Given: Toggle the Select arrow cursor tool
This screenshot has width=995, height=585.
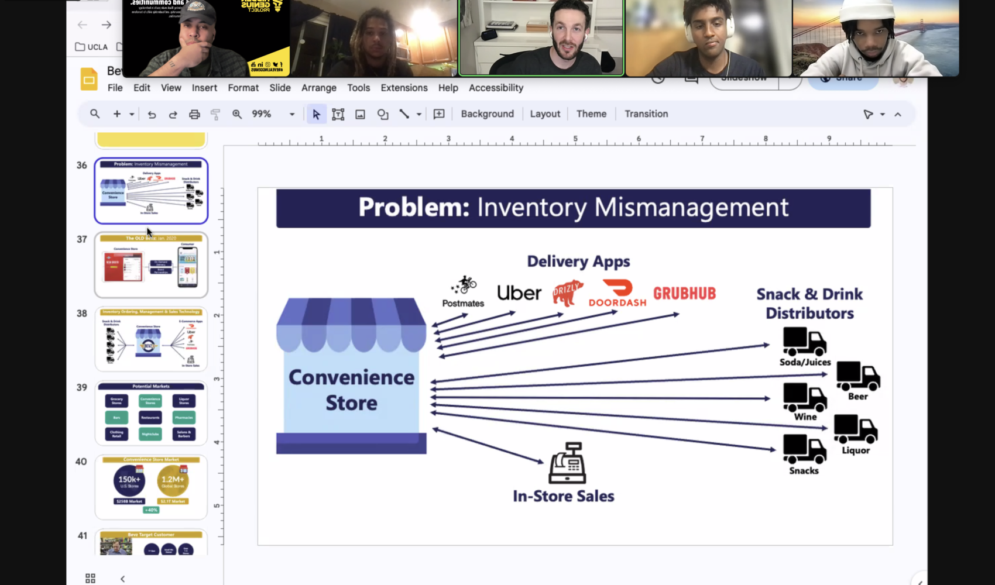Looking at the screenshot, I should (x=316, y=115).
